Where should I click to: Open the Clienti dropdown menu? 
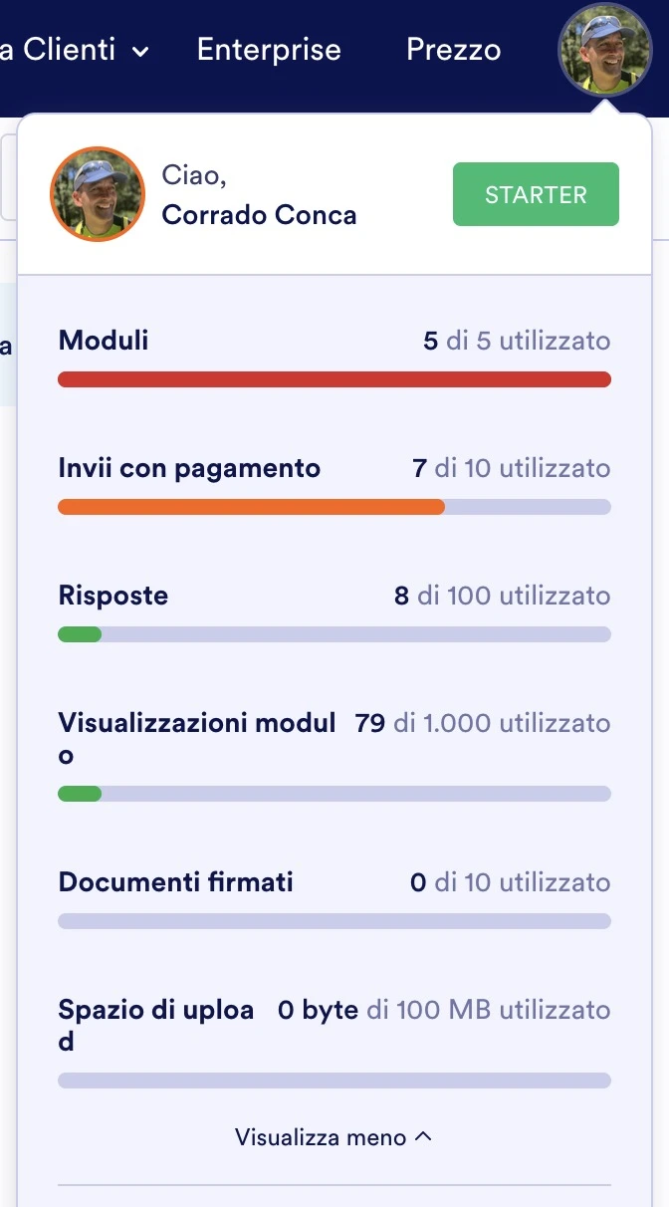(x=75, y=50)
